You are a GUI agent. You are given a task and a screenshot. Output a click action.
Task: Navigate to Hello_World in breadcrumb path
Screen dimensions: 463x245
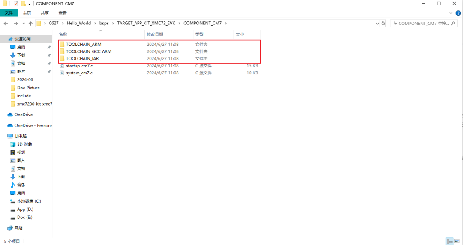79,23
